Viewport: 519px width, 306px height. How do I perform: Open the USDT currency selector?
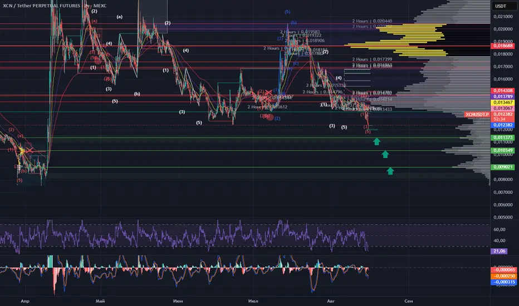(x=501, y=6)
